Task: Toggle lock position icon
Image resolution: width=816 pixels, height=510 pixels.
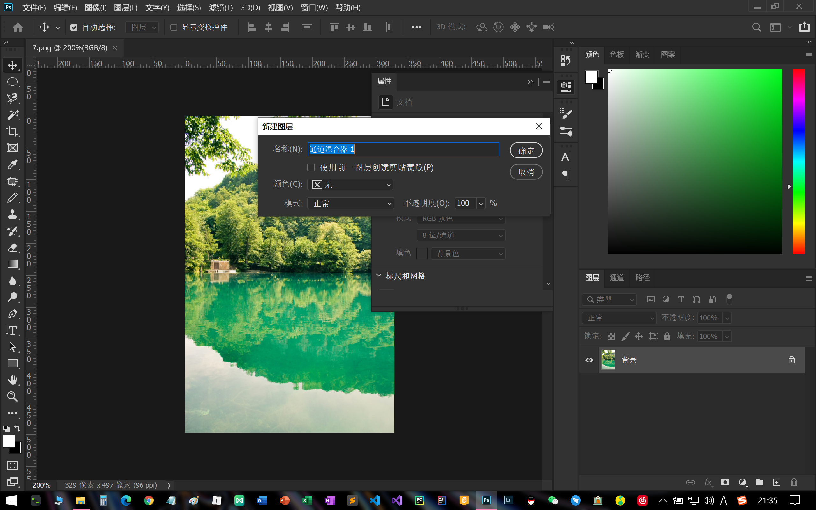Action: pyautogui.click(x=639, y=336)
